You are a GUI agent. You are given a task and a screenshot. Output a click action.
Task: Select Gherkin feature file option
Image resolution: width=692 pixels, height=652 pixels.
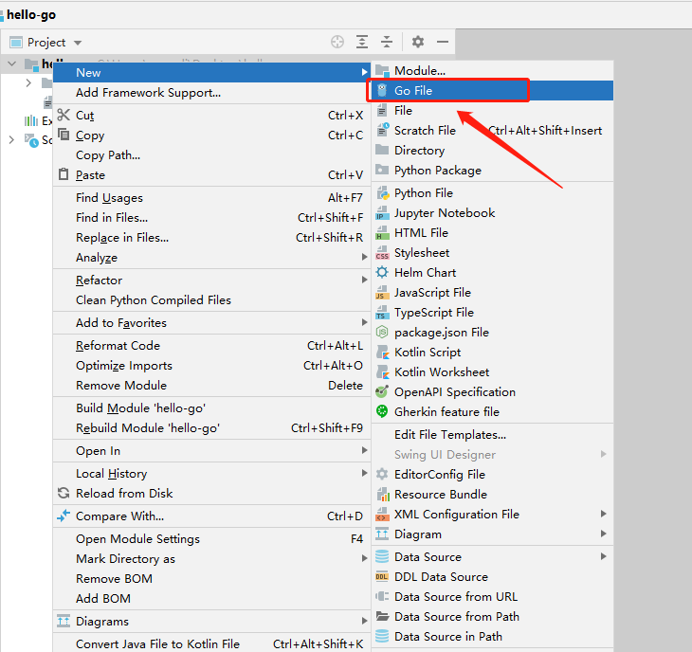click(446, 412)
